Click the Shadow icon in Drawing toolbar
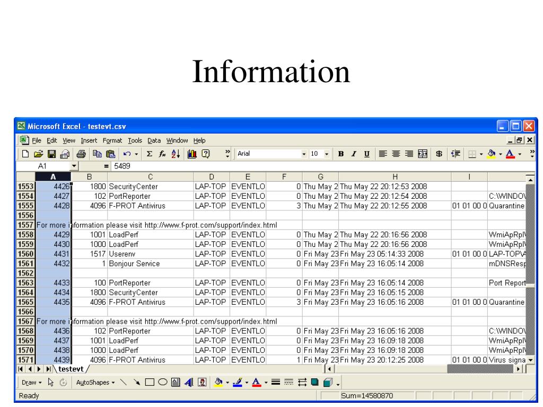The height and width of the screenshot is (407, 543). [315, 383]
